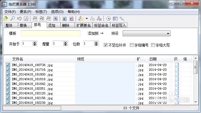Click the 位数 spinner arrows

point(96,44)
